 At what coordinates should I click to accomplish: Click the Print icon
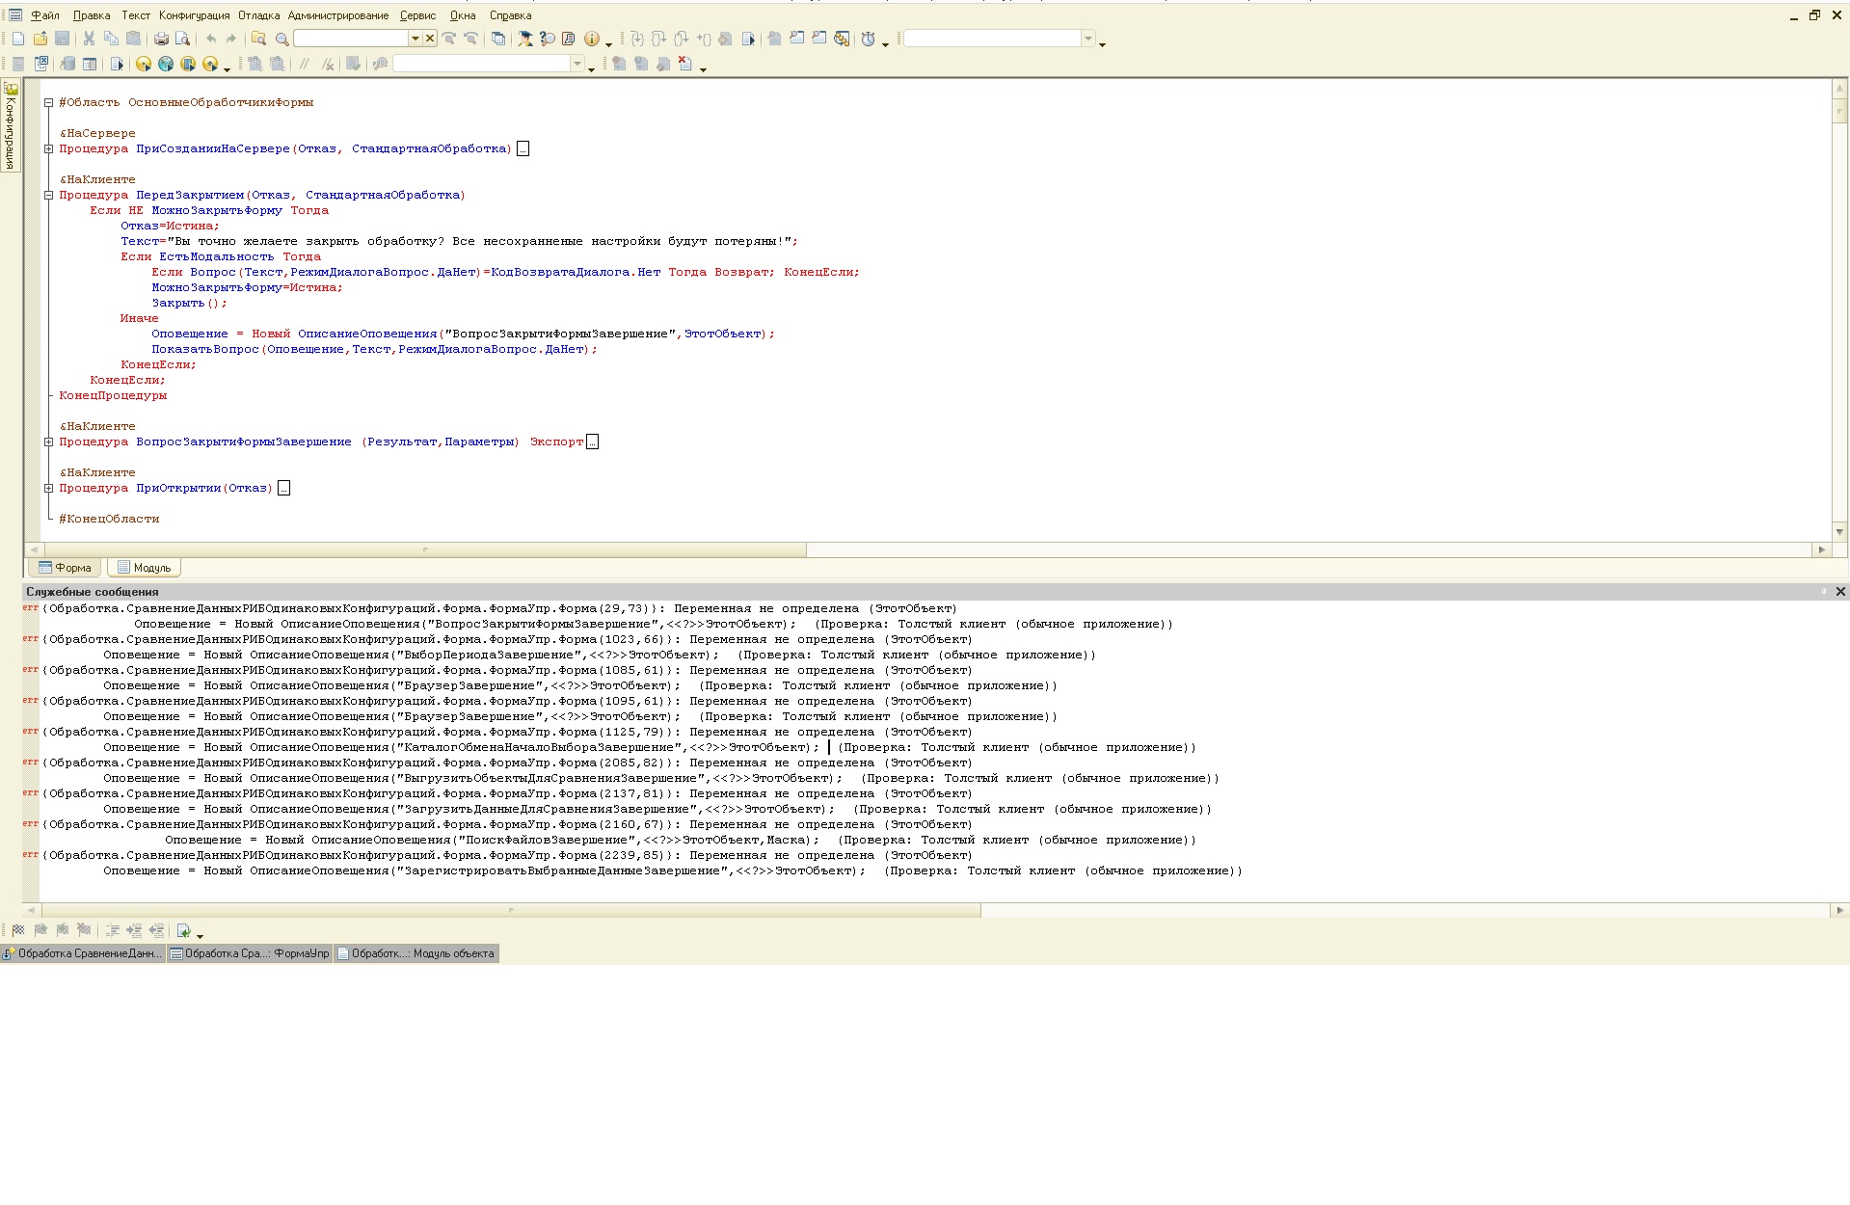pyautogui.click(x=161, y=39)
